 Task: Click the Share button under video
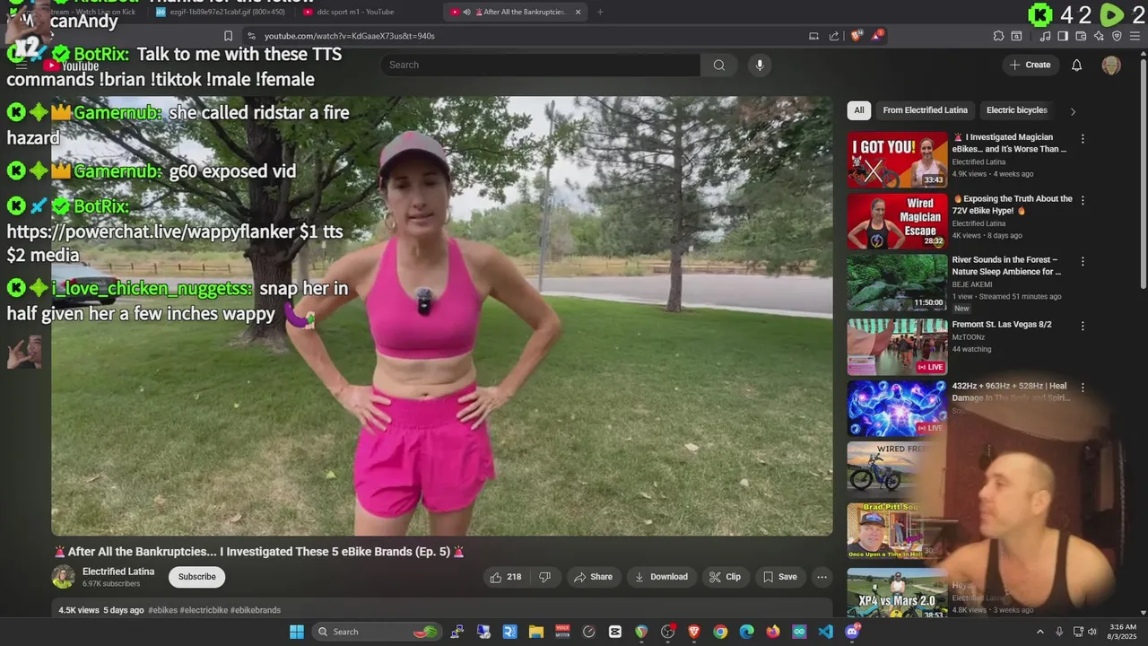[593, 577]
